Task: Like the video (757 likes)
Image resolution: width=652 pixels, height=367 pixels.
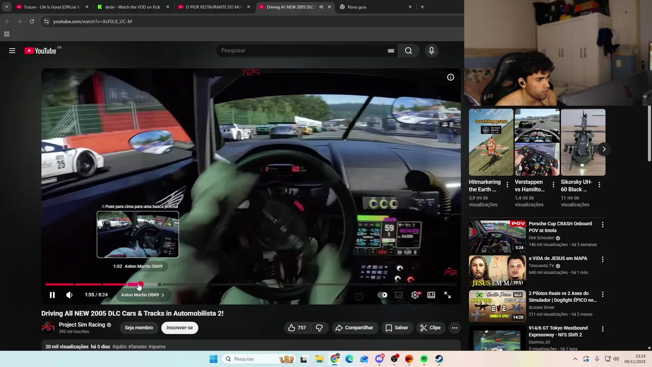Action: click(x=297, y=328)
